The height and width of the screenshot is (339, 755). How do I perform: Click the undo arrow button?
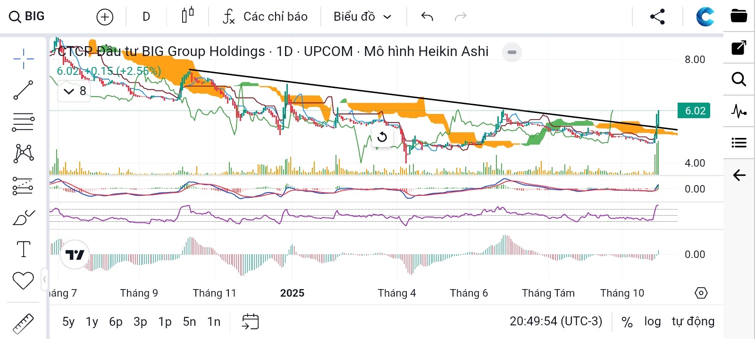[x=427, y=17]
